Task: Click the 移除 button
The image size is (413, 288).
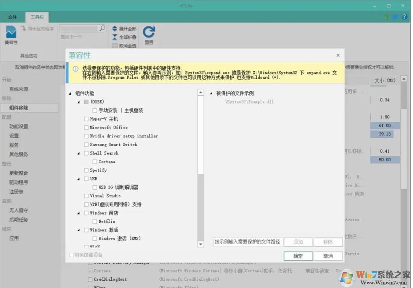Action: (x=328, y=242)
